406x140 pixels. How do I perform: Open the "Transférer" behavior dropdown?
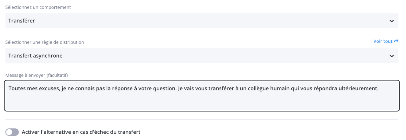coord(196,21)
